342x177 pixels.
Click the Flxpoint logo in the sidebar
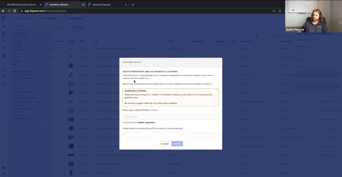4,19
